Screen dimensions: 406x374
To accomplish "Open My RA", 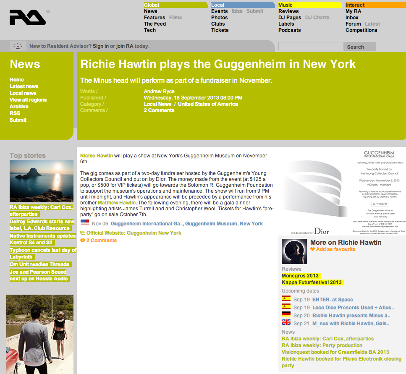I will 353,11.
